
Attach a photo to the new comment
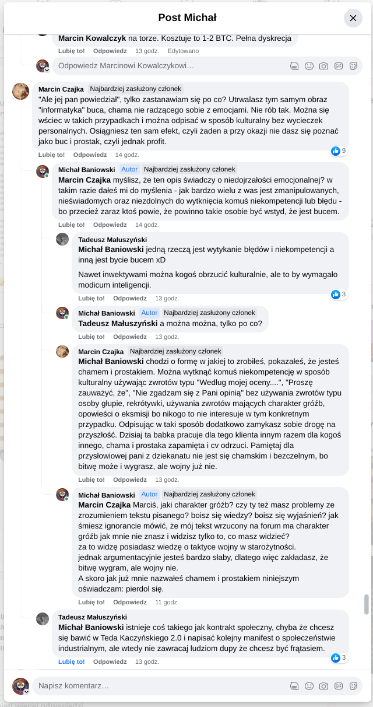click(323, 686)
